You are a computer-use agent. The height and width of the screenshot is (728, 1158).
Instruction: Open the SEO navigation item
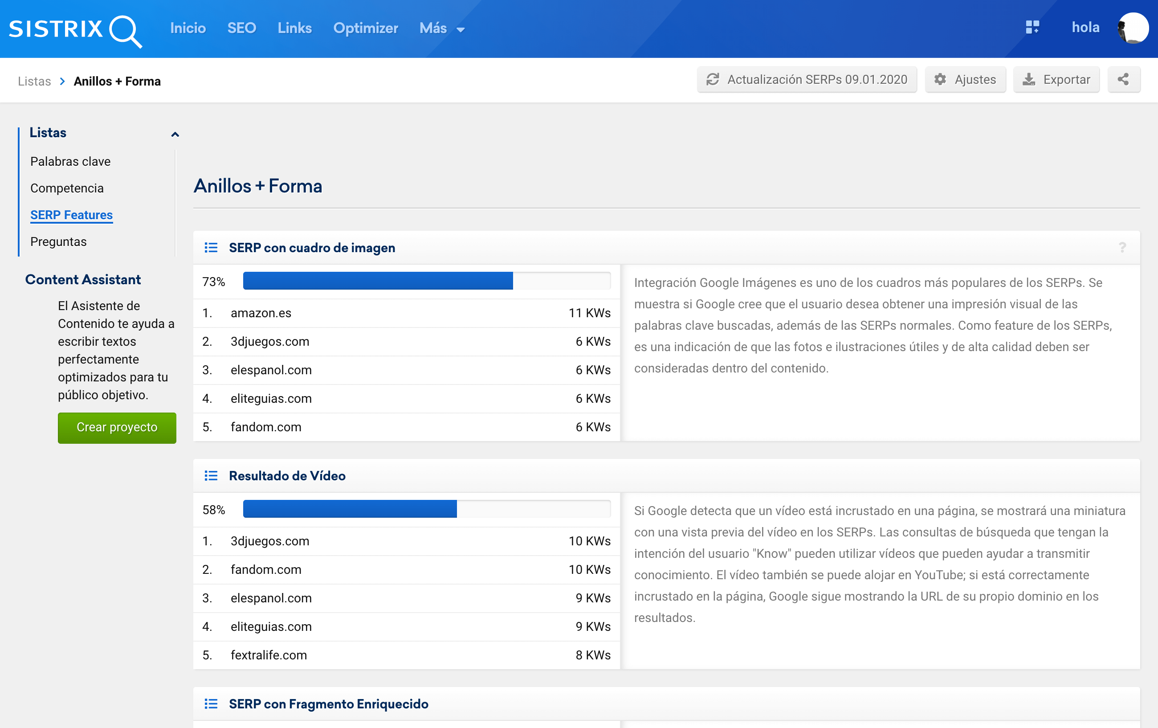(x=241, y=29)
